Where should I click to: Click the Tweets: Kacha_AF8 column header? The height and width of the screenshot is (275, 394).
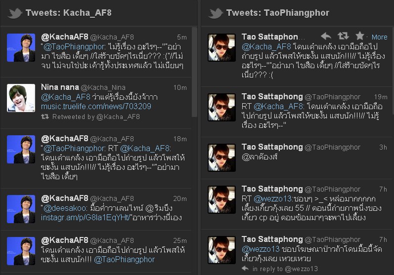(x=69, y=13)
